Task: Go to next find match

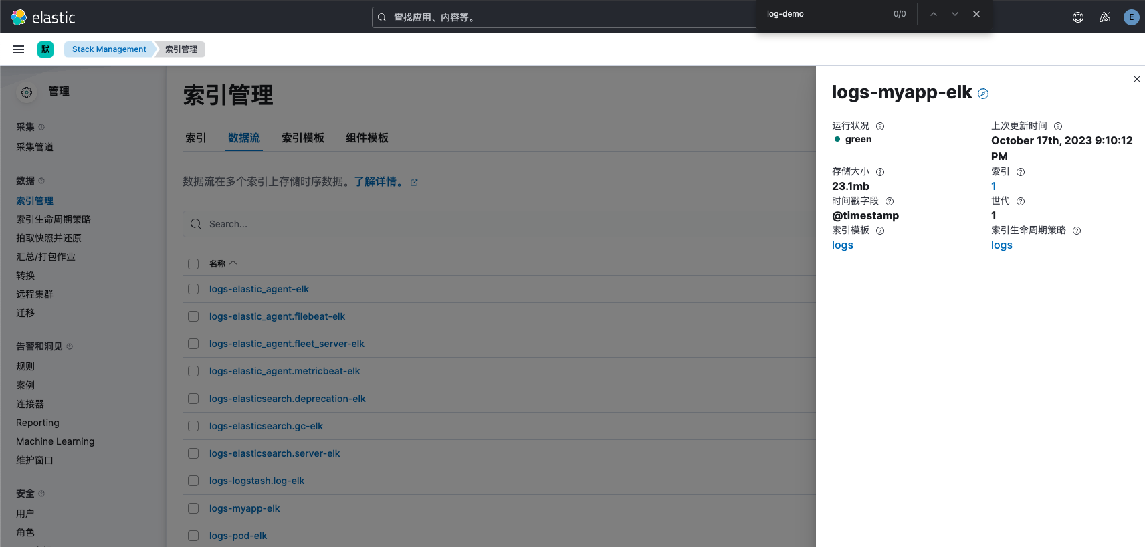Action: tap(955, 14)
